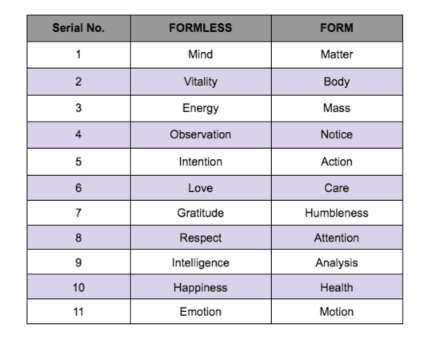The height and width of the screenshot is (348, 428).
Task: Select the Happiness cell
Action: 201,287
